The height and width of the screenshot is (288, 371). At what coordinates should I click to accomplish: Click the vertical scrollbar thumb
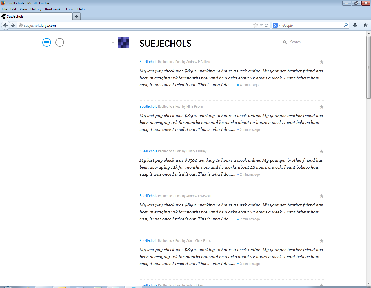coord(369,67)
